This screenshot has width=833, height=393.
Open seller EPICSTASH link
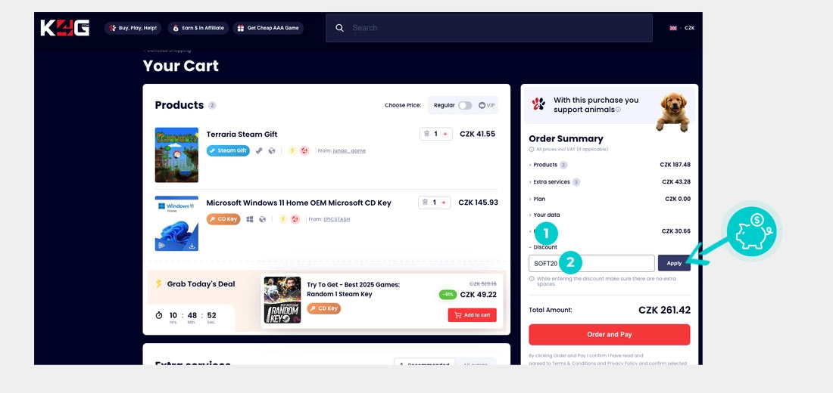pos(337,219)
